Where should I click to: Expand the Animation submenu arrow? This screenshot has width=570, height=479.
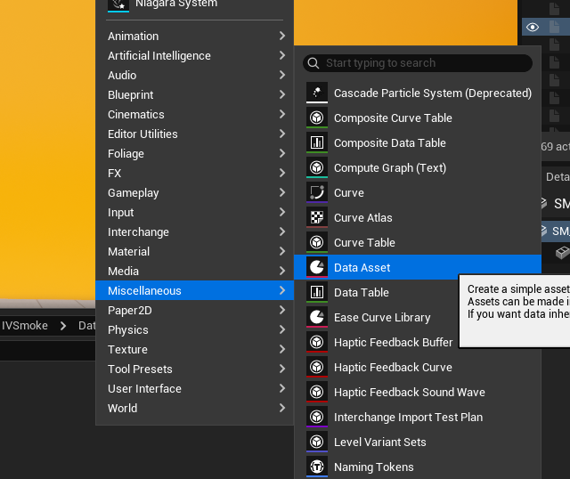click(x=281, y=36)
